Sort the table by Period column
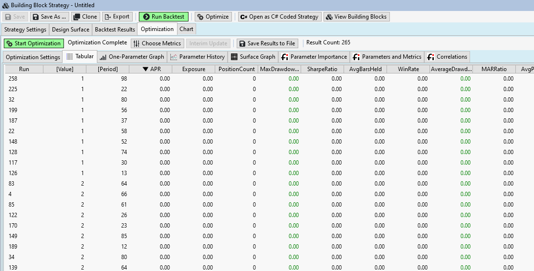Viewport: 534px width, 271px height. click(x=107, y=69)
